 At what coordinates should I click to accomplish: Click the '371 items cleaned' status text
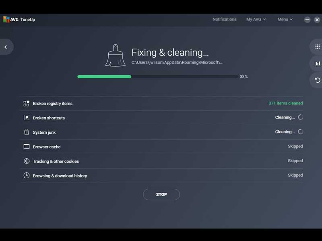point(285,103)
